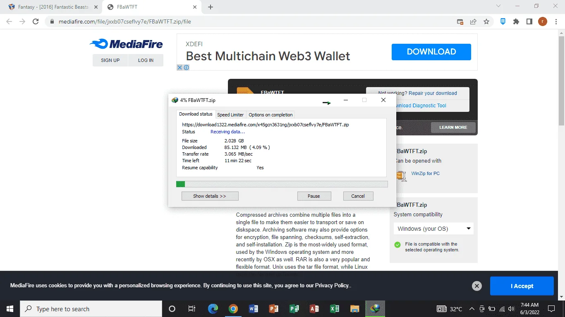
Task: Click the MediaFire SIGN UP button
Action: (110, 60)
